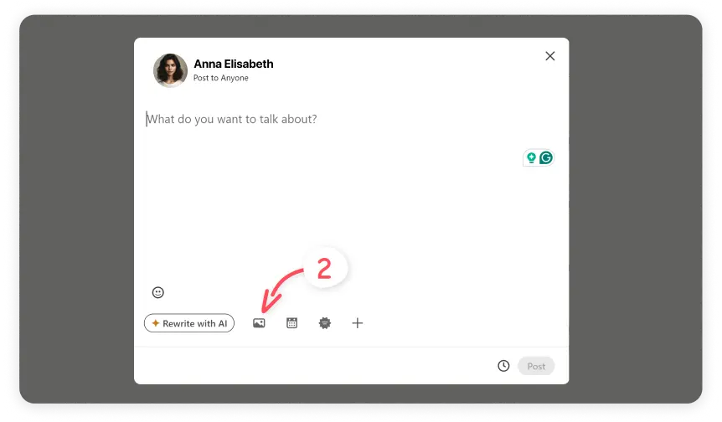Click the Anna Elisabeth name heading
This screenshot has height=422, width=722.
click(x=234, y=64)
